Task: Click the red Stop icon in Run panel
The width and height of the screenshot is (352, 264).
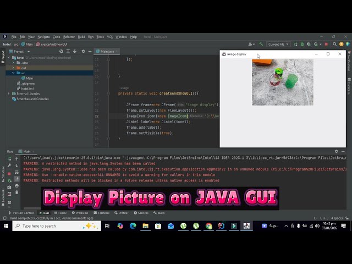Action: click(x=9, y=174)
